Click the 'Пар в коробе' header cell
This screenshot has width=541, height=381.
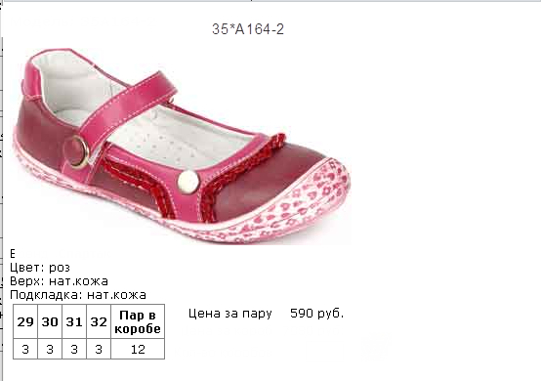coord(138,321)
